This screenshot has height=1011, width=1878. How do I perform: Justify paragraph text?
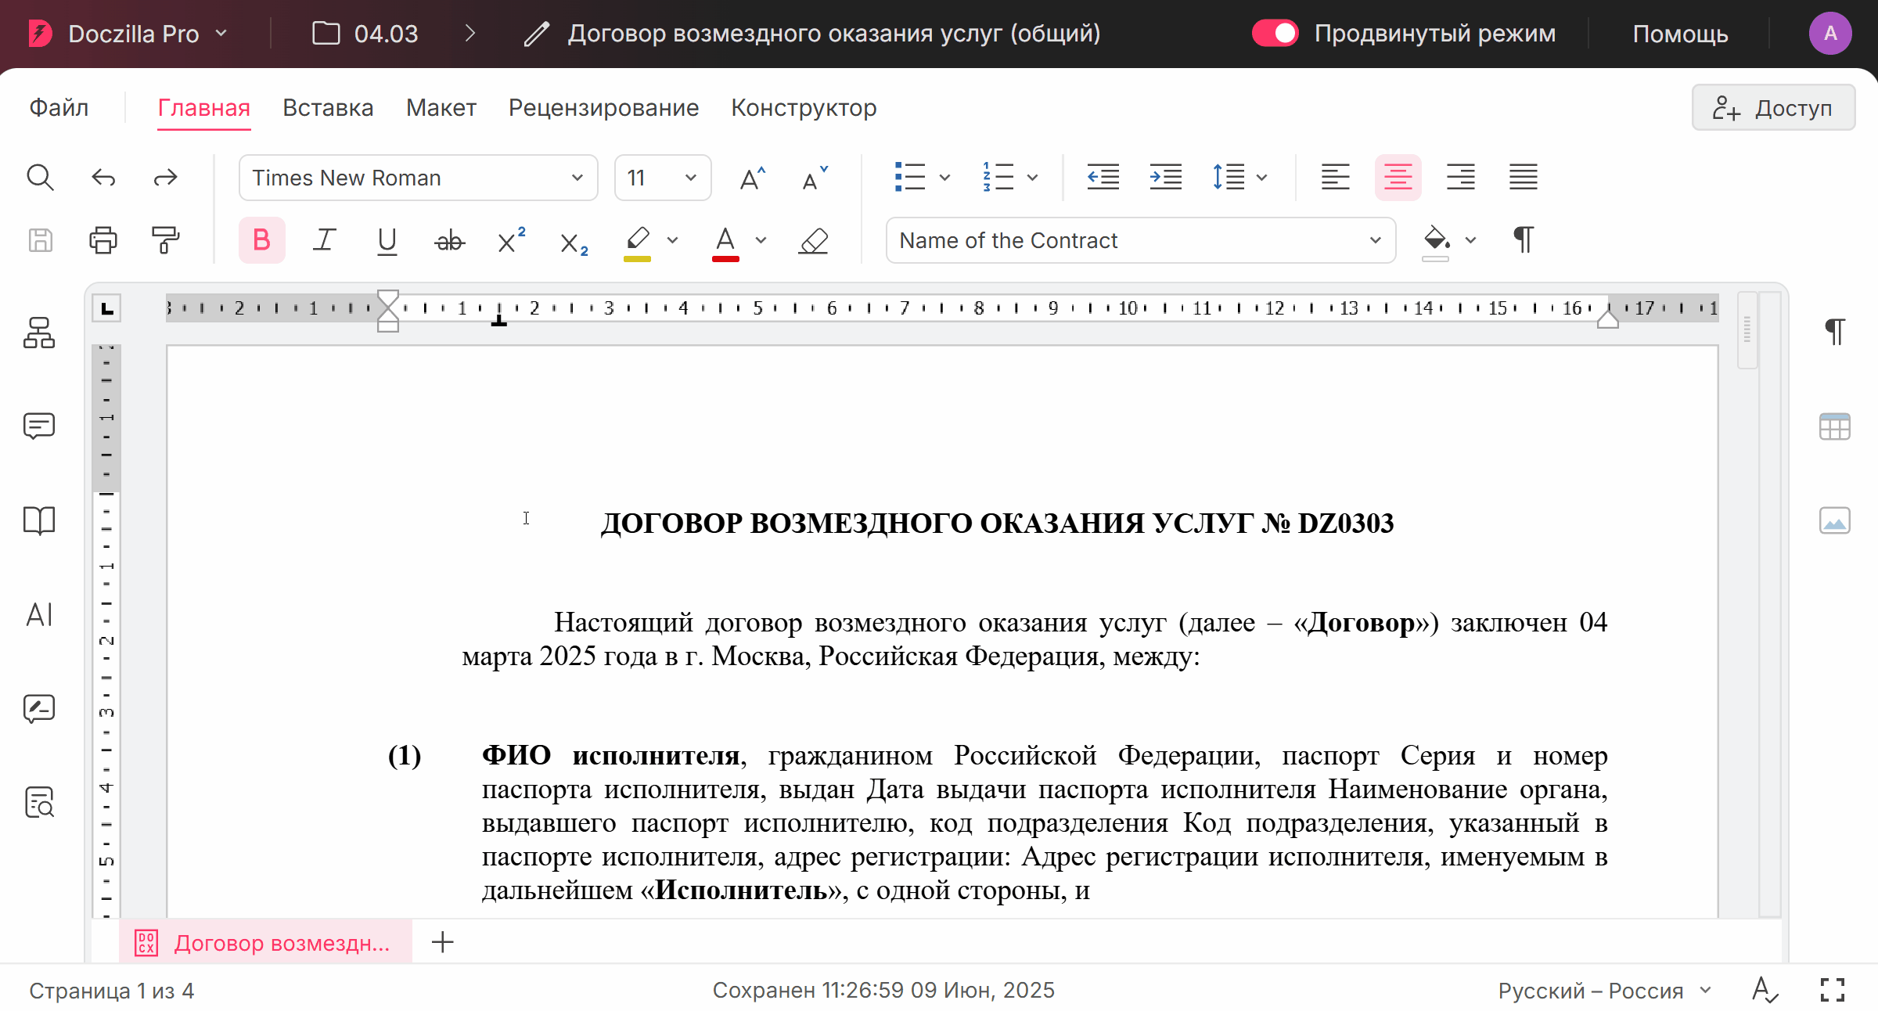[1524, 178]
